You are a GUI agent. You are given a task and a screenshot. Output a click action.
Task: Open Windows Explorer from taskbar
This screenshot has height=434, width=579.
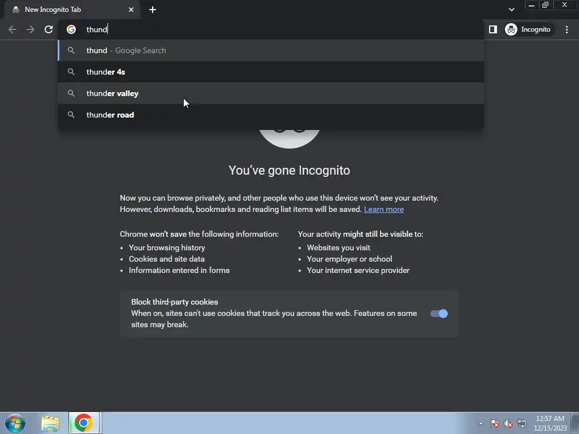(50, 423)
